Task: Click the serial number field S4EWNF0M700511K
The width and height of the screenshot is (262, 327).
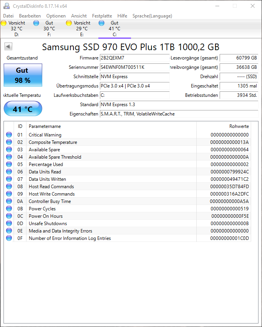Action: [x=134, y=67]
